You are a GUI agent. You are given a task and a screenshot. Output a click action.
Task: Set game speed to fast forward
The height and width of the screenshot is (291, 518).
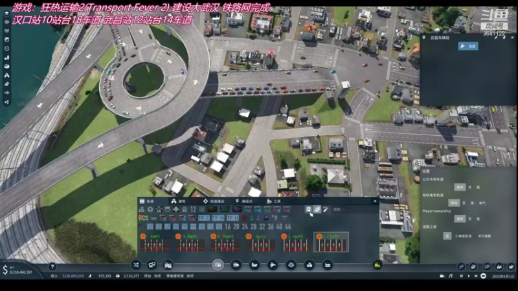coord(476,276)
